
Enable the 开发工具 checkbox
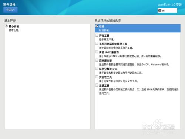point(97,35)
